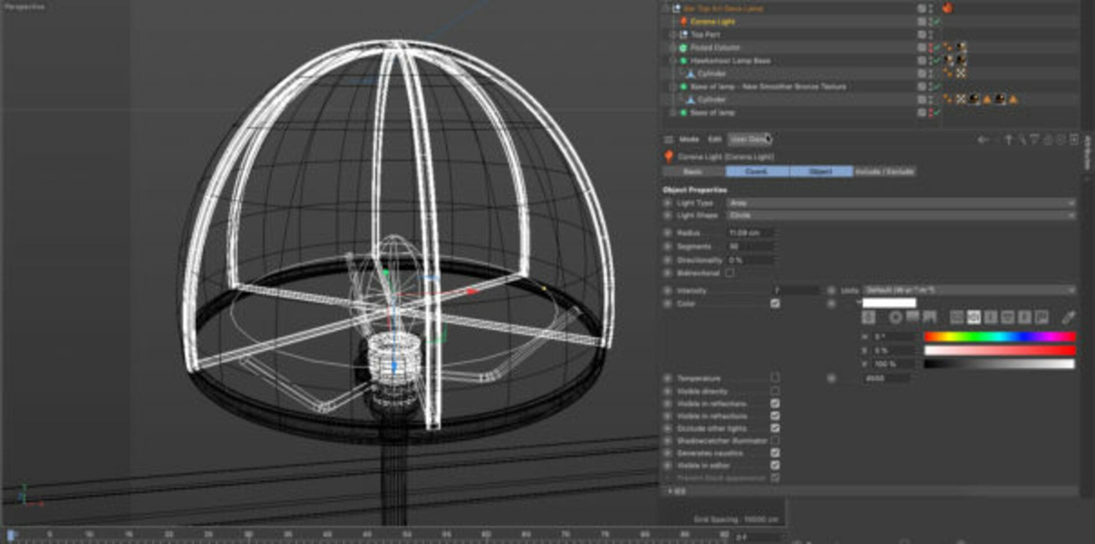Click on the rainbow Hue slider

(999, 337)
